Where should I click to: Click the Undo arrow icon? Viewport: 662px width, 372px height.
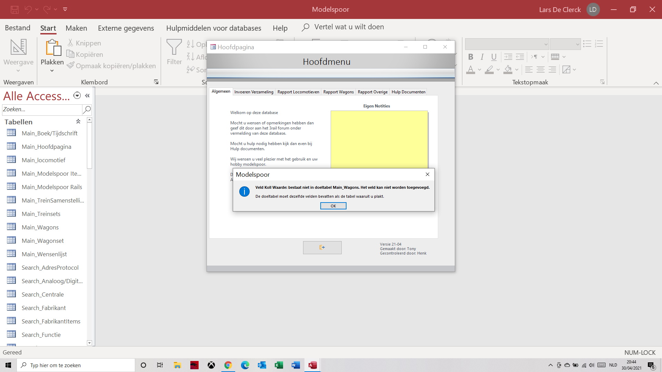coord(28,10)
